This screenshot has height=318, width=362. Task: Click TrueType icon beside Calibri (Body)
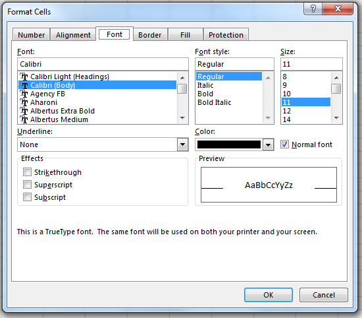[24, 85]
